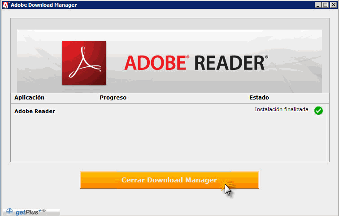Click the Adobe Reader red PDF logo
Viewport: 339px width, 216px height.
(84, 63)
